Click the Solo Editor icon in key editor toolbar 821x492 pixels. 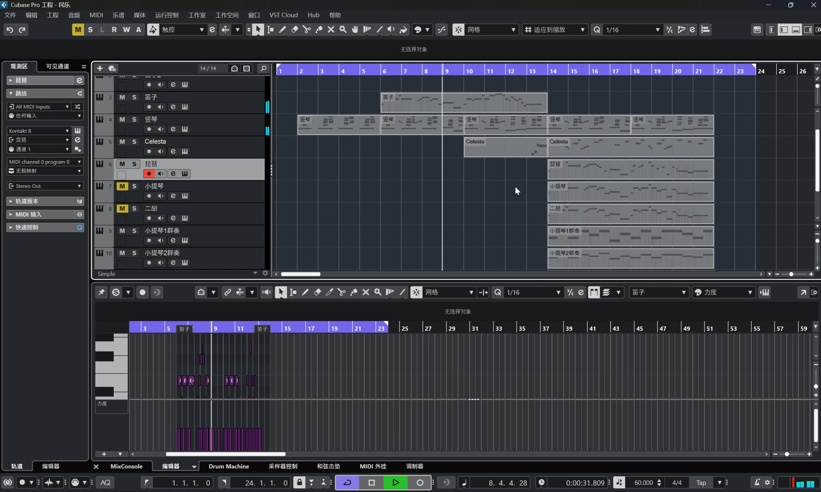pyautogui.click(x=116, y=292)
